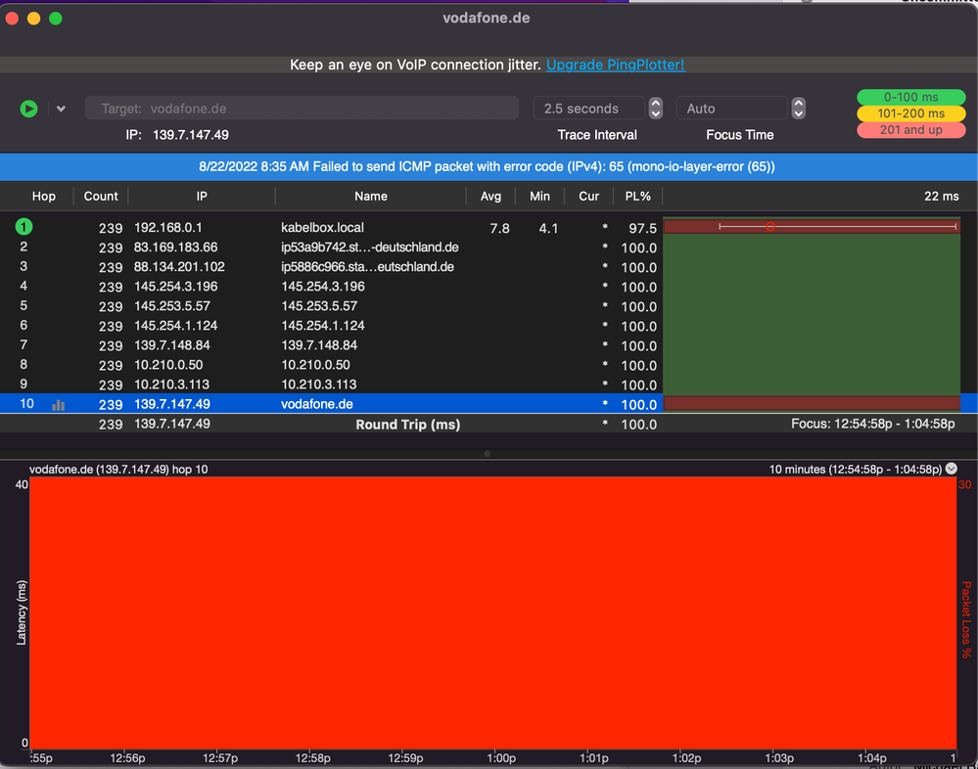This screenshot has width=978, height=769.
Task: Click the 12:58p time axis label
Action: pyautogui.click(x=312, y=758)
